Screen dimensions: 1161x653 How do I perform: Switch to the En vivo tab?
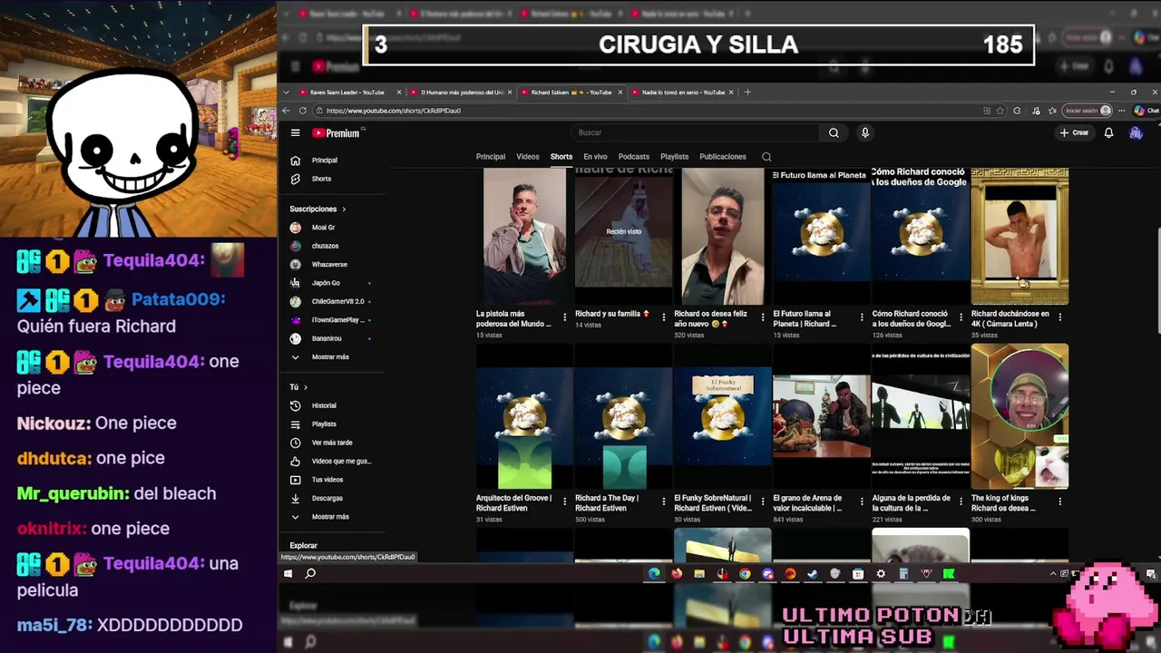tap(595, 157)
